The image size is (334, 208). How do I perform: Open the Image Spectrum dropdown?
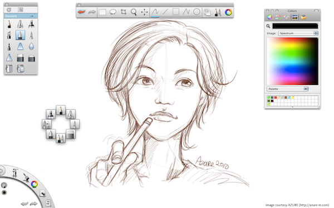298,33
